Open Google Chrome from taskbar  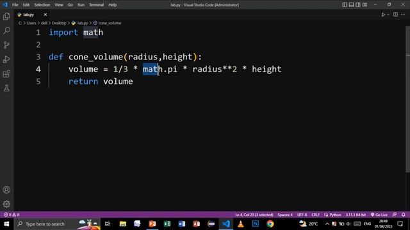tap(270, 224)
